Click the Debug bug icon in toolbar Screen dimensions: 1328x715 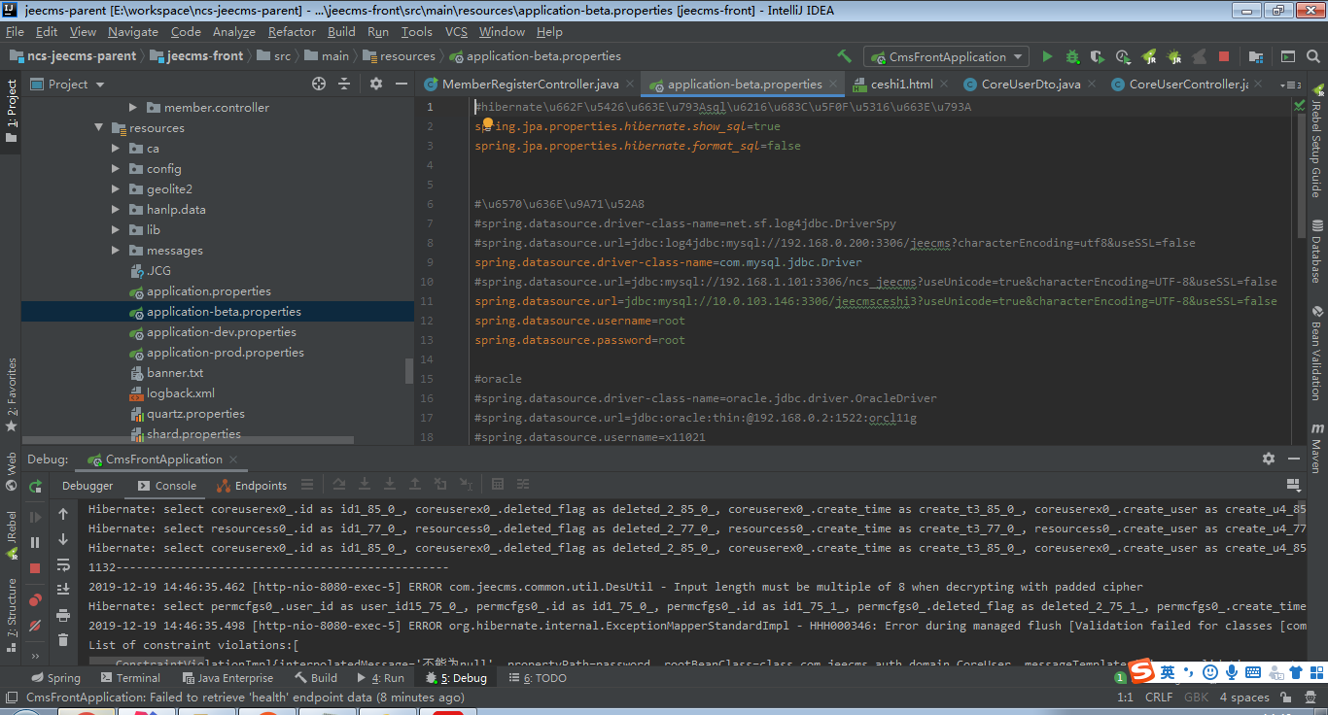(1072, 56)
